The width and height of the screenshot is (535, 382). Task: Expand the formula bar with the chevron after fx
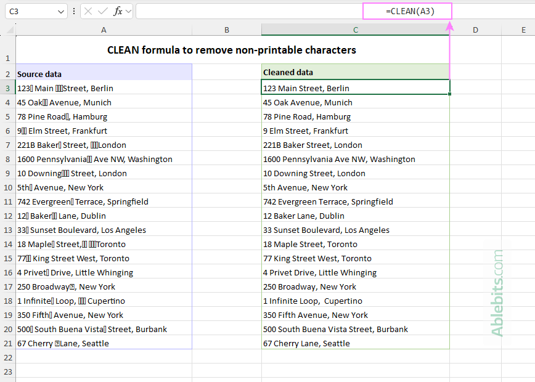pyautogui.click(x=128, y=11)
